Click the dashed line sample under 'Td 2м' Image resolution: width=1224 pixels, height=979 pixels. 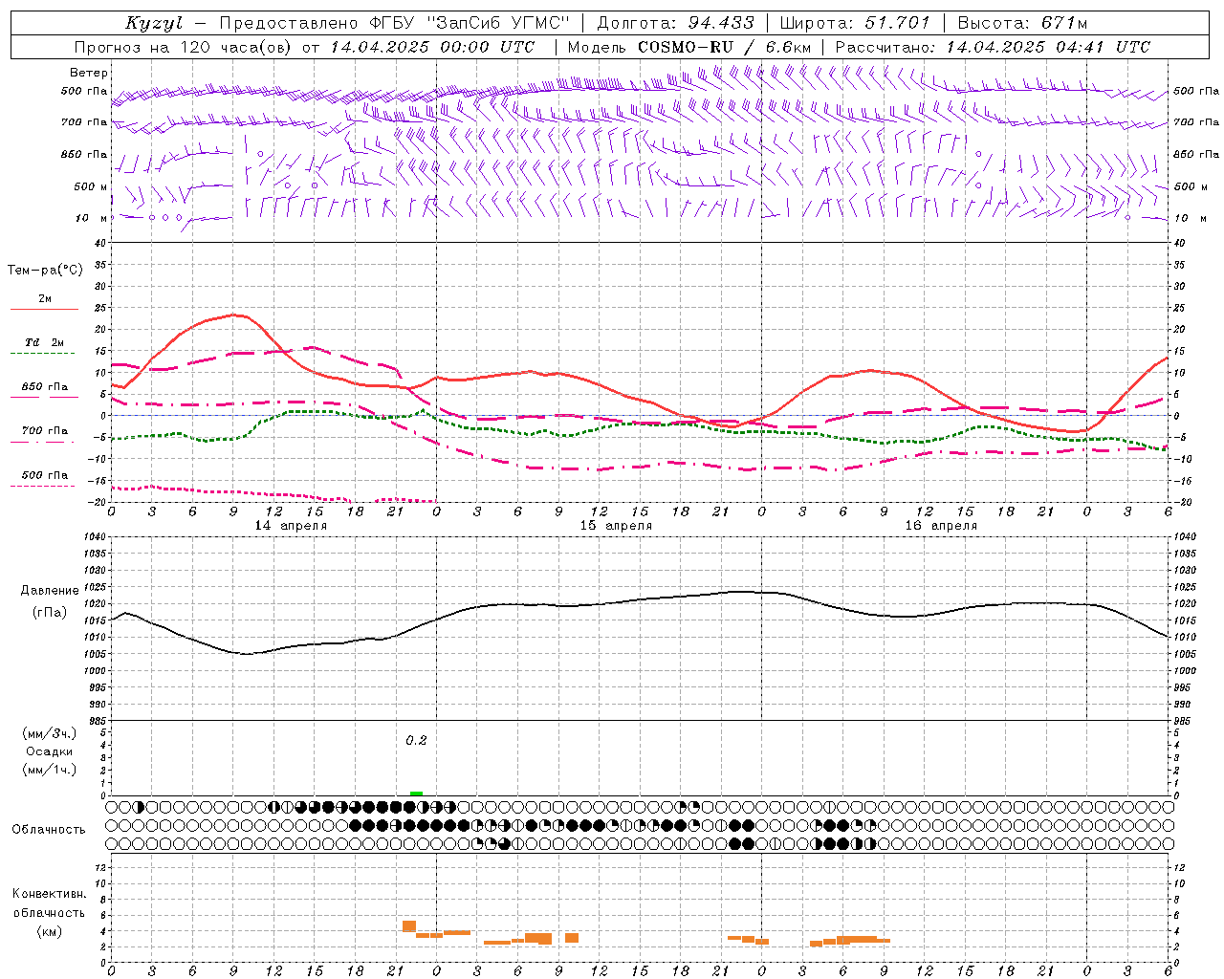tap(44, 354)
